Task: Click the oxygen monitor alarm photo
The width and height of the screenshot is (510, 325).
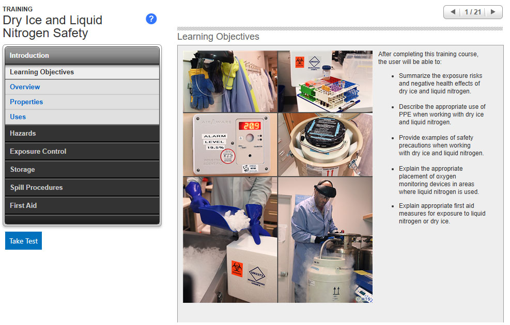Action: [230, 144]
